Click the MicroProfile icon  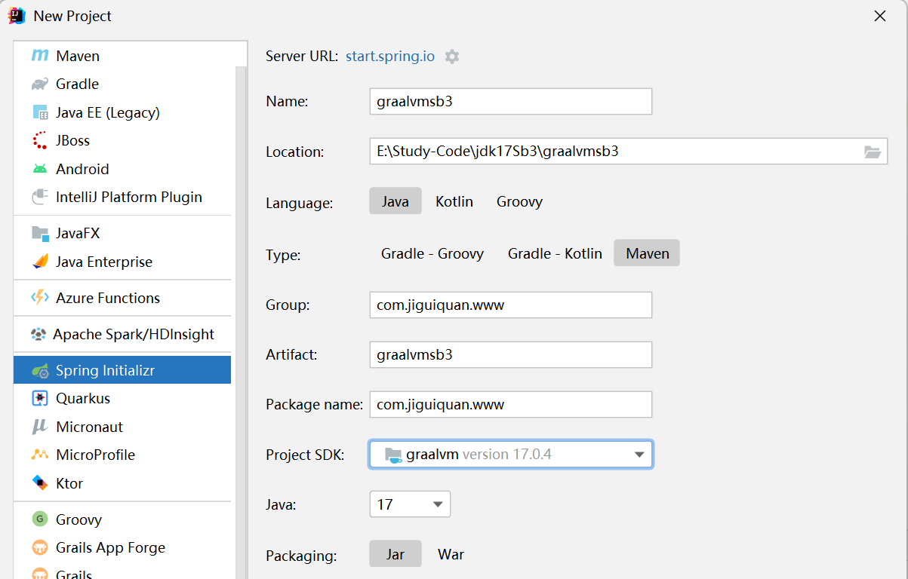coord(40,455)
